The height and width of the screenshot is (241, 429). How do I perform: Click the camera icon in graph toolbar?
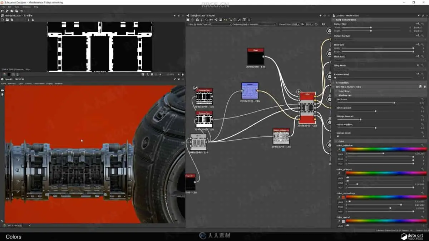[x=197, y=20]
